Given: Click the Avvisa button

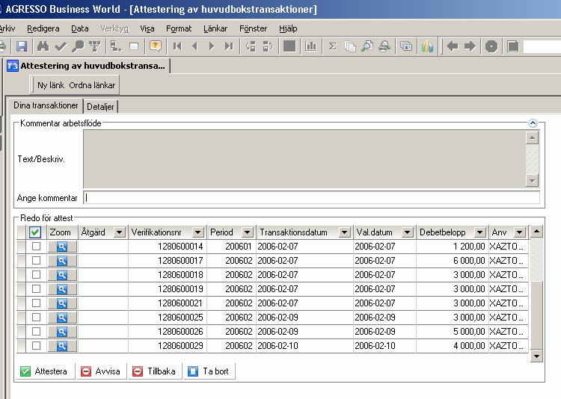Looking at the screenshot, I should coord(102,371).
